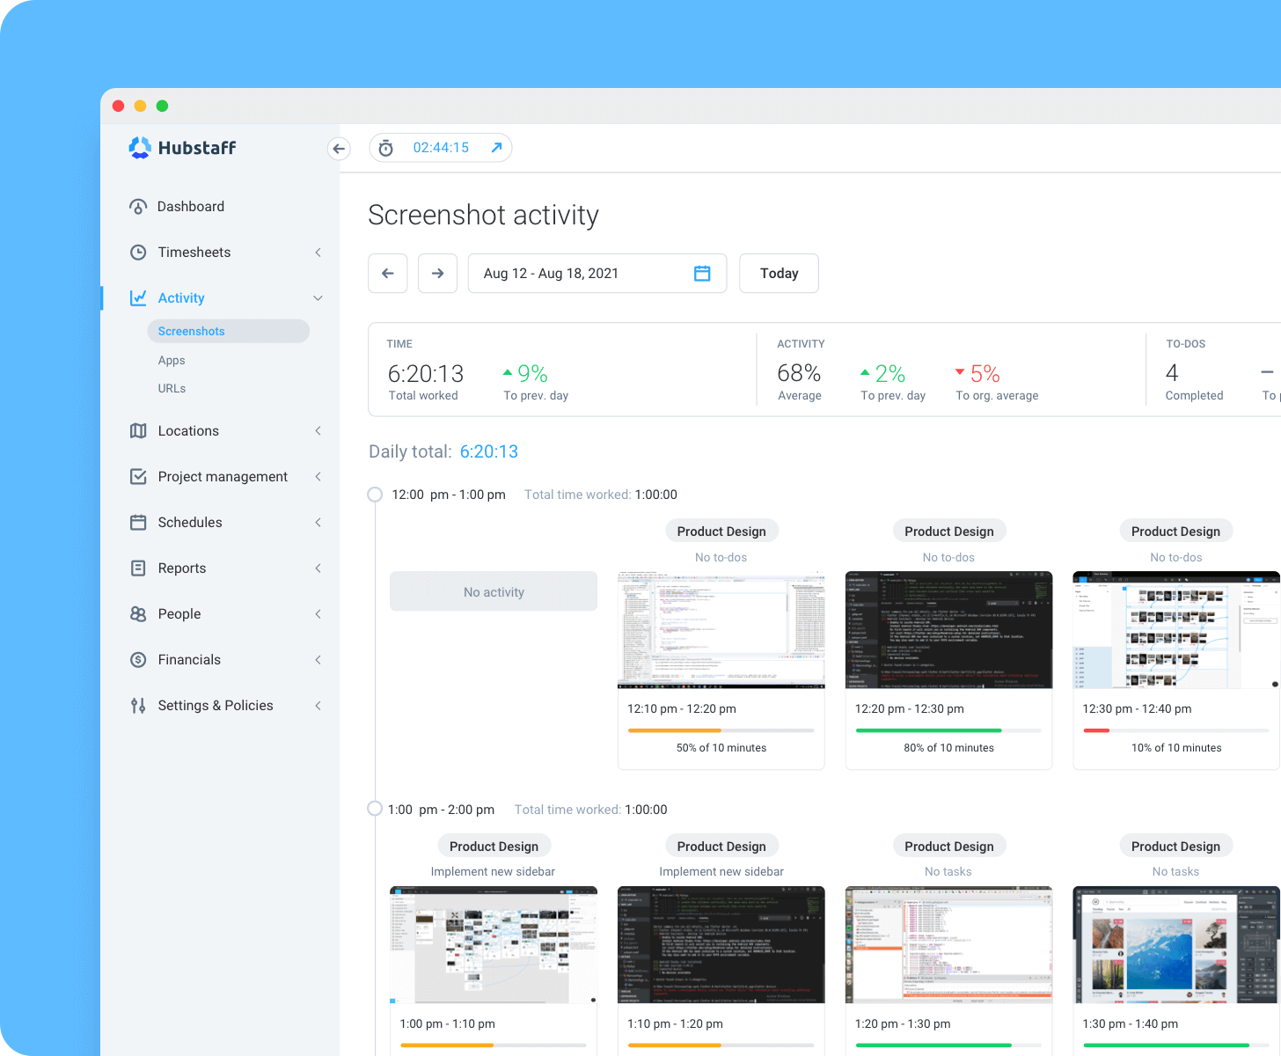
Task: Select the 1:00 pm - 2:00 pm timeline marker
Action: (375, 809)
